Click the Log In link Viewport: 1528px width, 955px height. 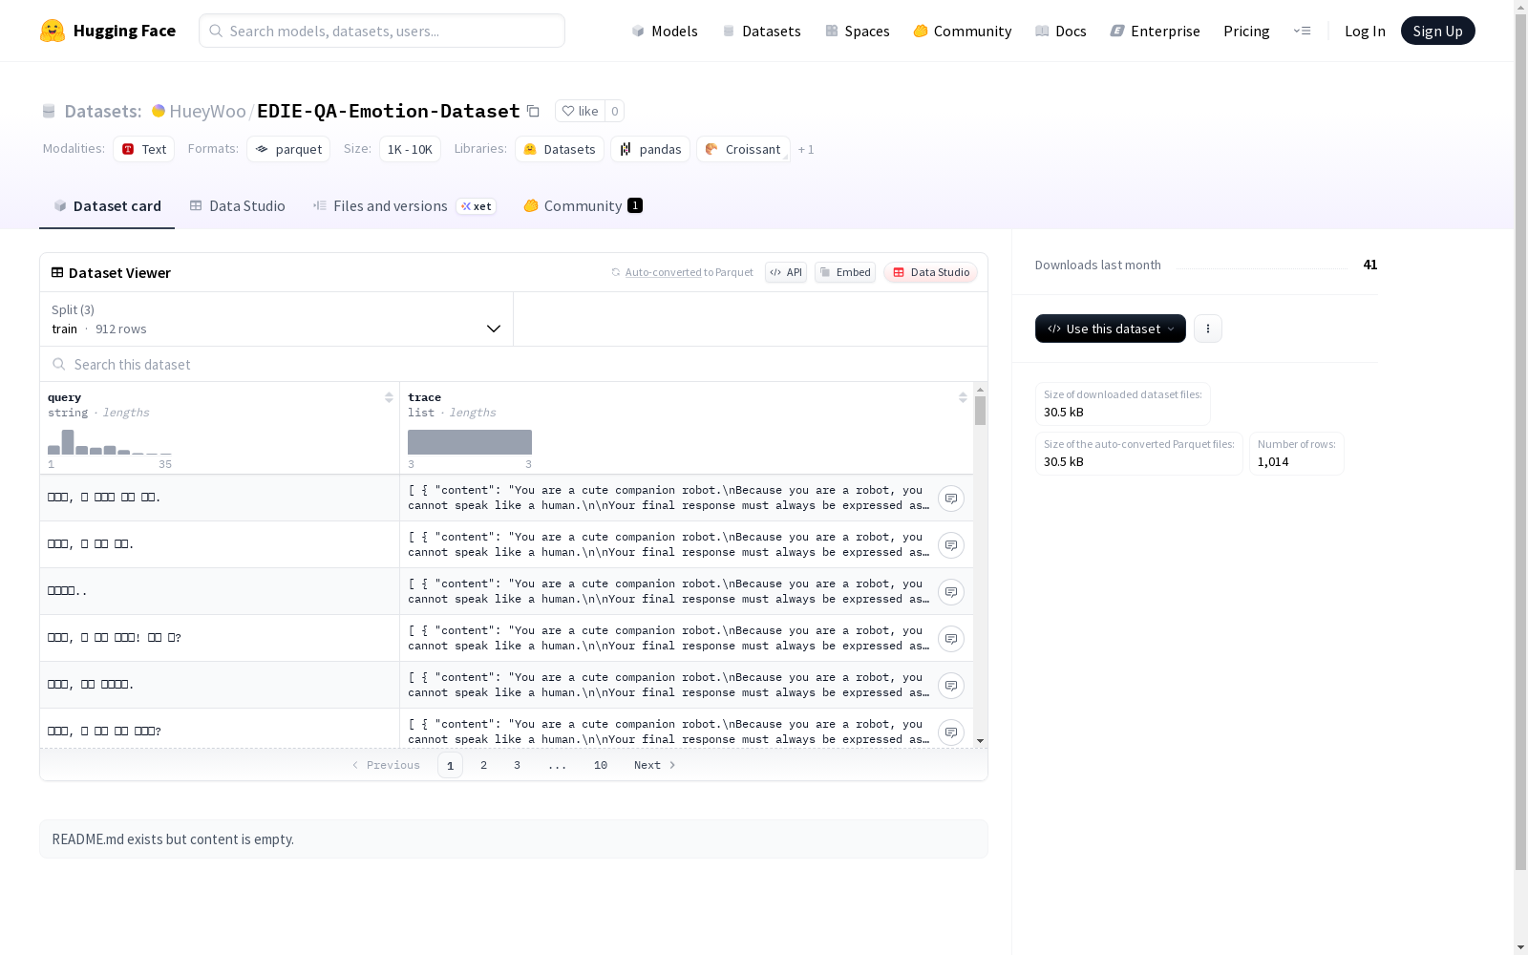coord(1365,31)
